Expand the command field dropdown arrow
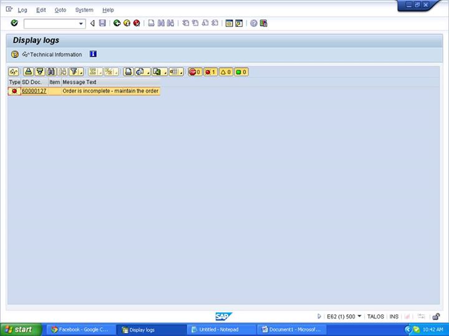The height and width of the screenshot is (336, 449). click(x=81, y=24)
